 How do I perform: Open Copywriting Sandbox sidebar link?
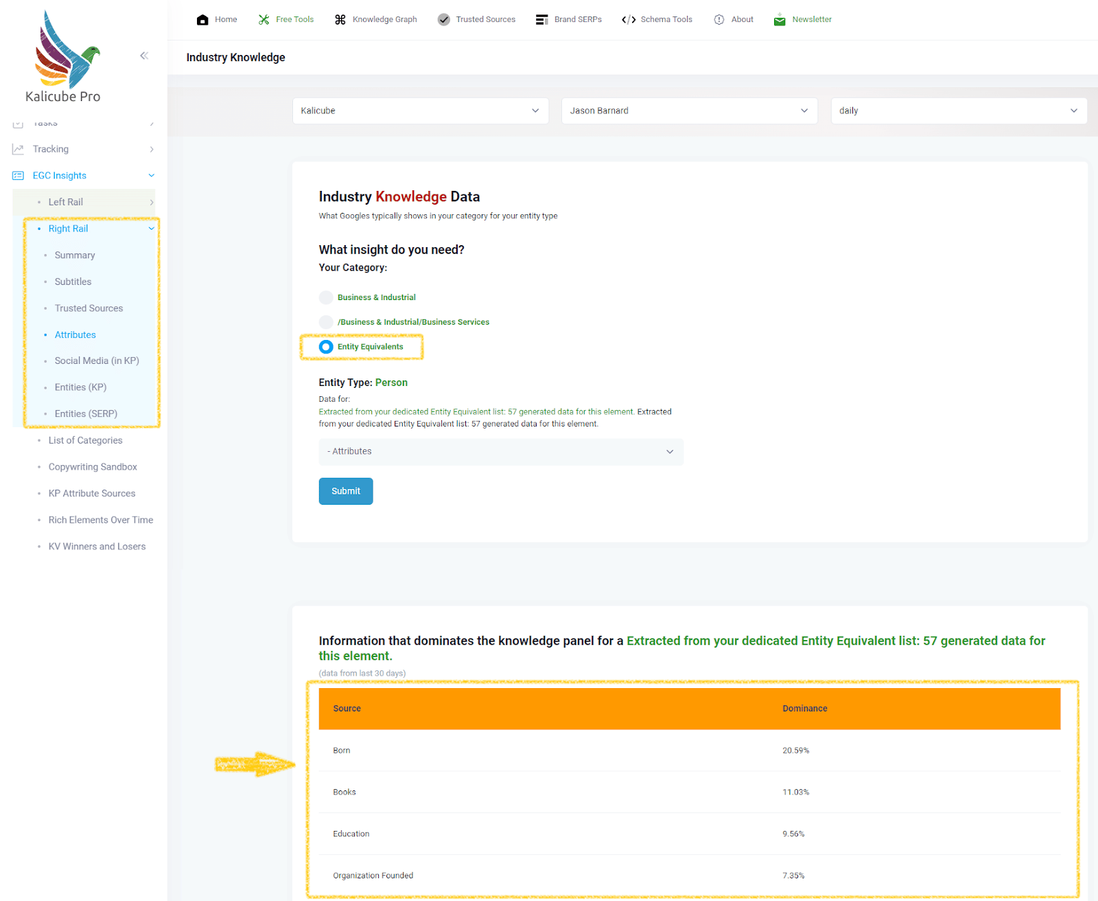pos(93,467)
